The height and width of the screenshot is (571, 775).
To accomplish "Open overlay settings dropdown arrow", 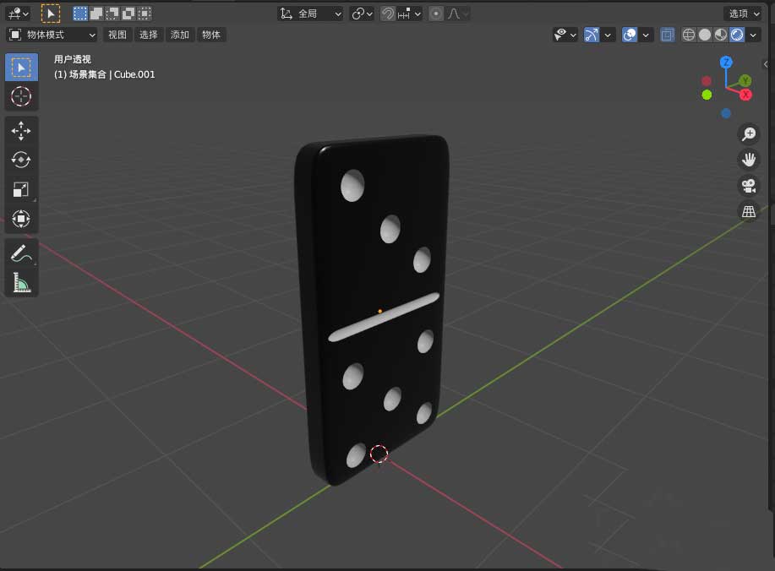I will [x=646, y=35].
